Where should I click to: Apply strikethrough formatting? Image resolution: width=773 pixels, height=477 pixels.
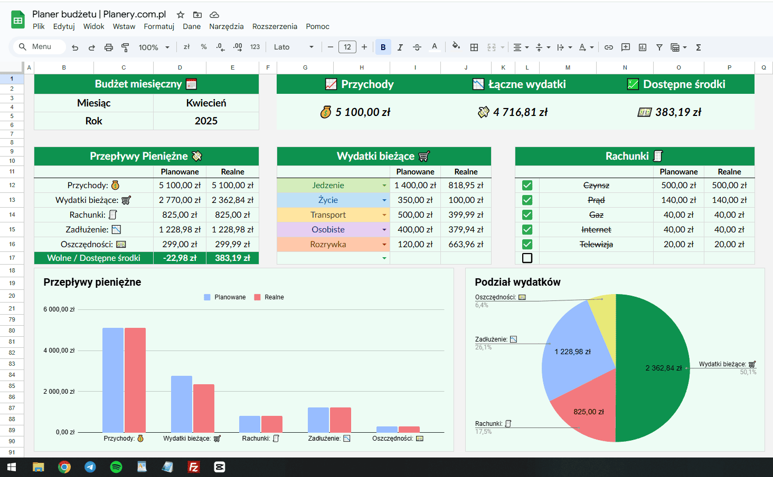[x=417, y=47]
